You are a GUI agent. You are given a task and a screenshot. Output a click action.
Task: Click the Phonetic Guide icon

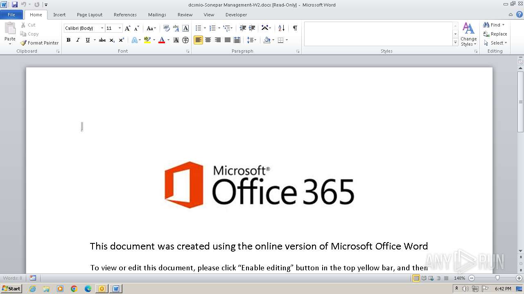[x=176, y=28]
